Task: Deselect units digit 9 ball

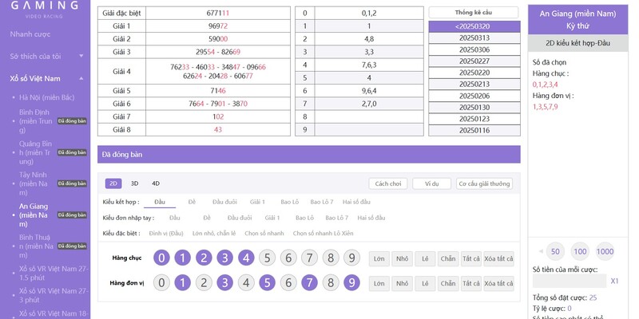Action: [x=351, y=282]
